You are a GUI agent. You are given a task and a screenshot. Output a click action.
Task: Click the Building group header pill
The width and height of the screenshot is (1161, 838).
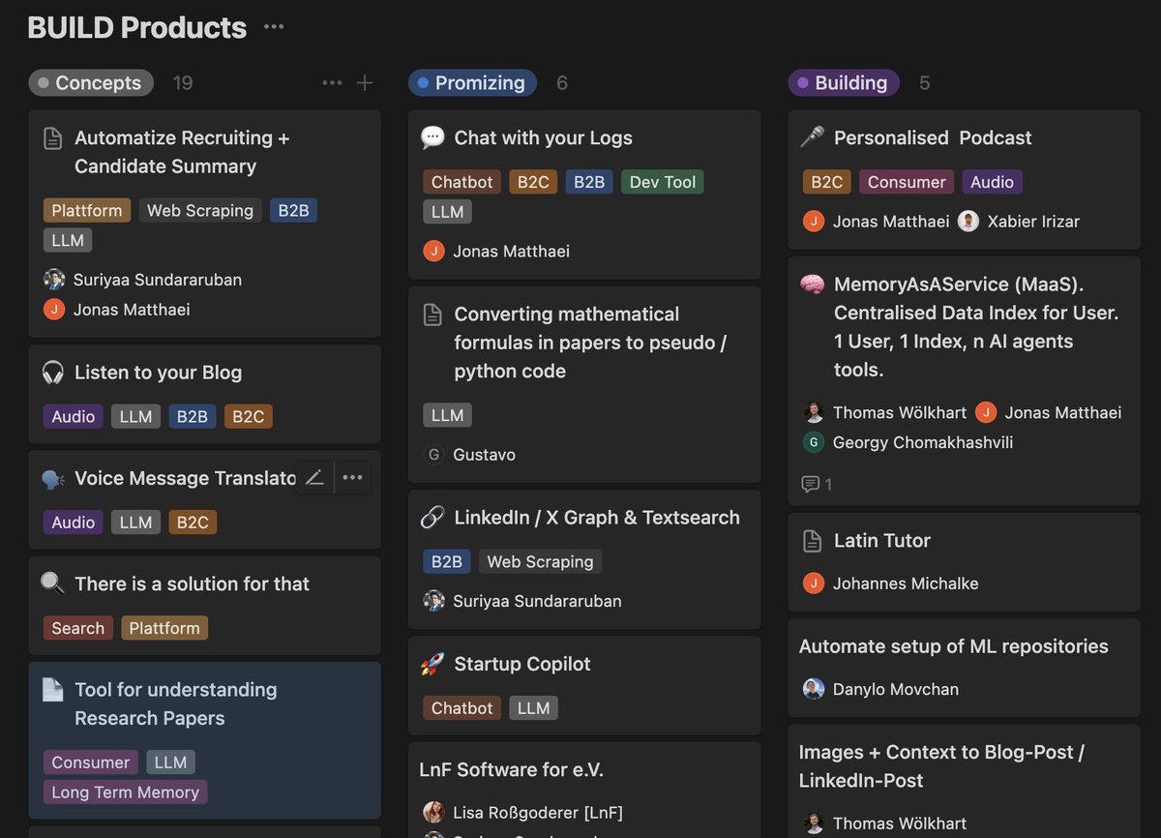pyautogui.click(x=843, y=82)
